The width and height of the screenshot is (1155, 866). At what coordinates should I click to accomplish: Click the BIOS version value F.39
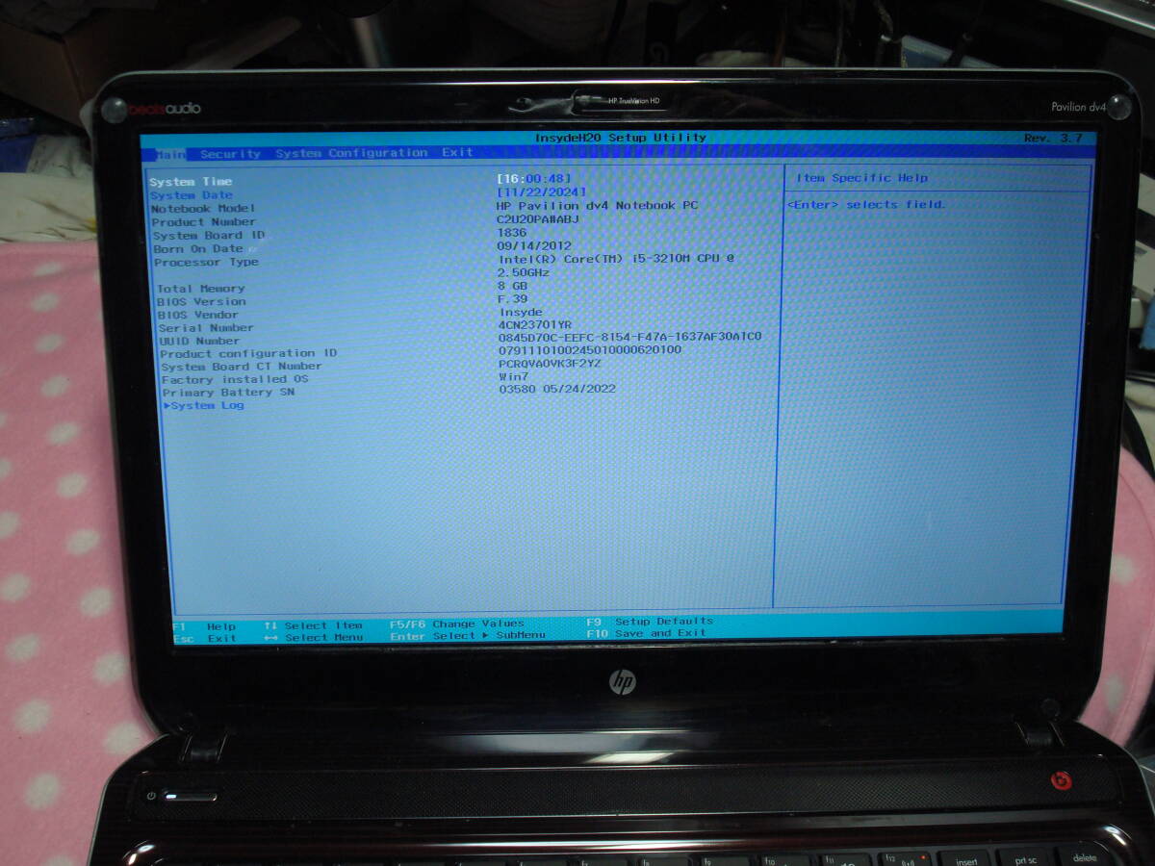513,299
